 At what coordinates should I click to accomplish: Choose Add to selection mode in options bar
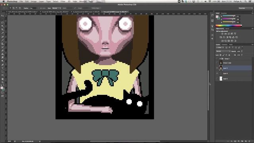point(13,8)
